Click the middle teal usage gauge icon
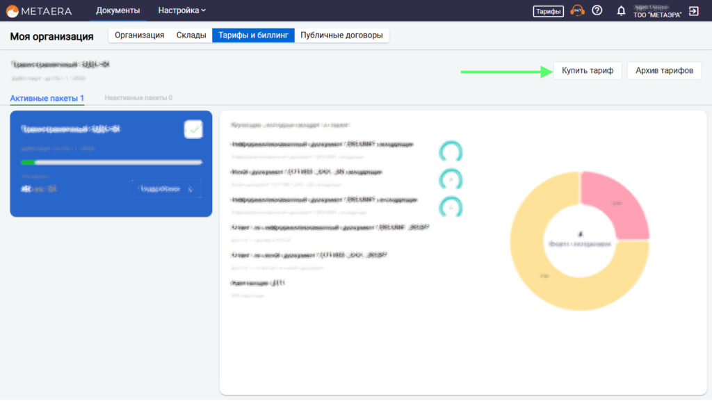The width and height of the screenshot is (712, 401). point(451,179)
